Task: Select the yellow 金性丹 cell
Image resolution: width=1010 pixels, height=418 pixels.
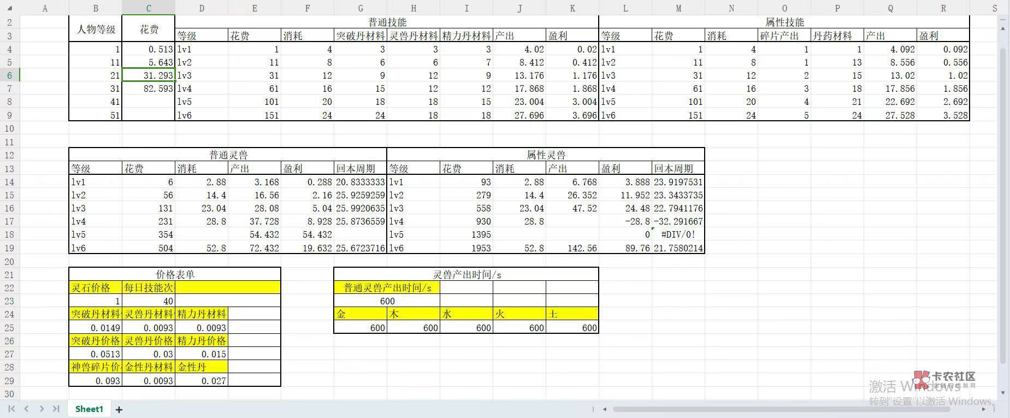Action: [x=202, y=367]
